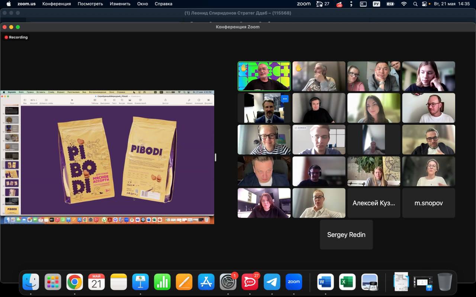Click raised hand icon on green-patterned video tile
This screenshot has height=297, width=476.
pyautogui.click(x=244, y=68)
